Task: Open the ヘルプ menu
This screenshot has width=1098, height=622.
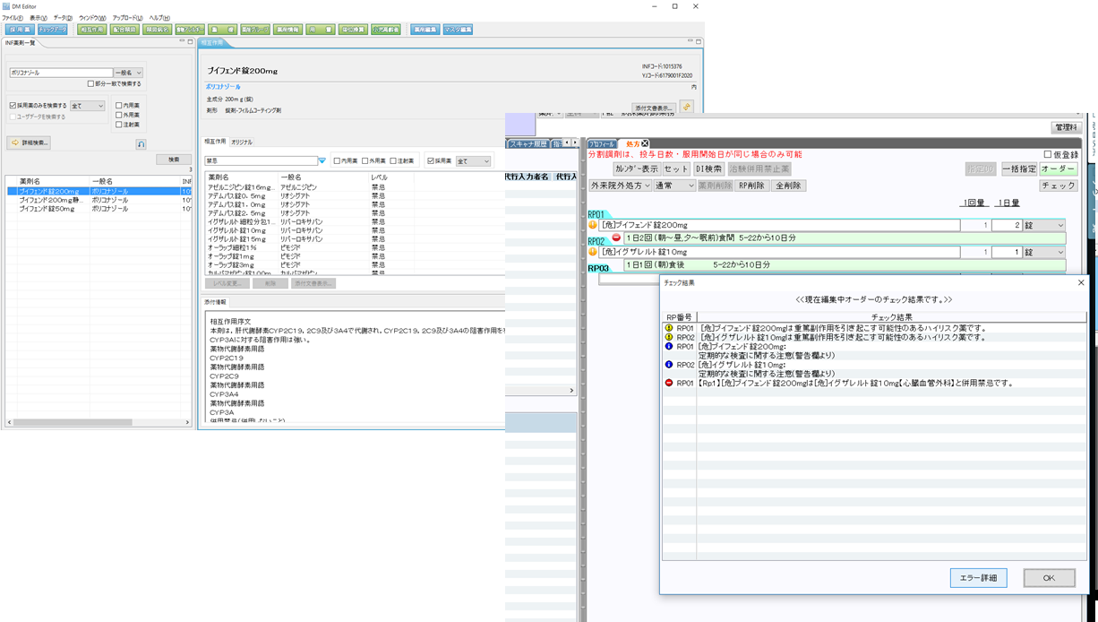Action: [x=159, y=18]
